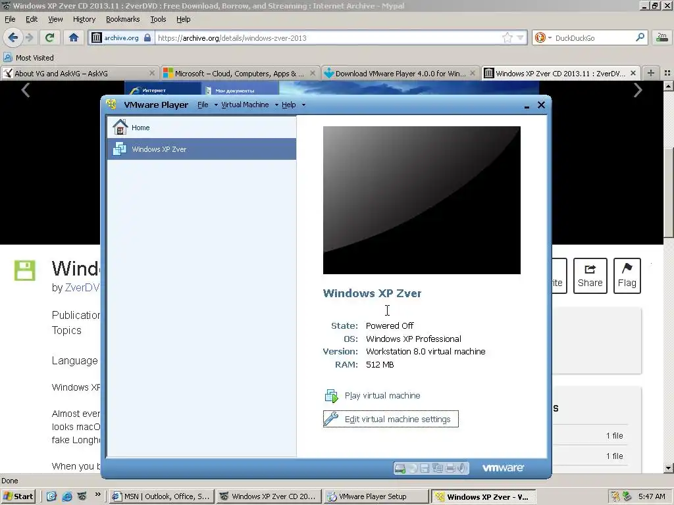The width and height of the screenshot is (674, 505).
Task: Open a new browser tab with plus
Action: click(651, 73)
